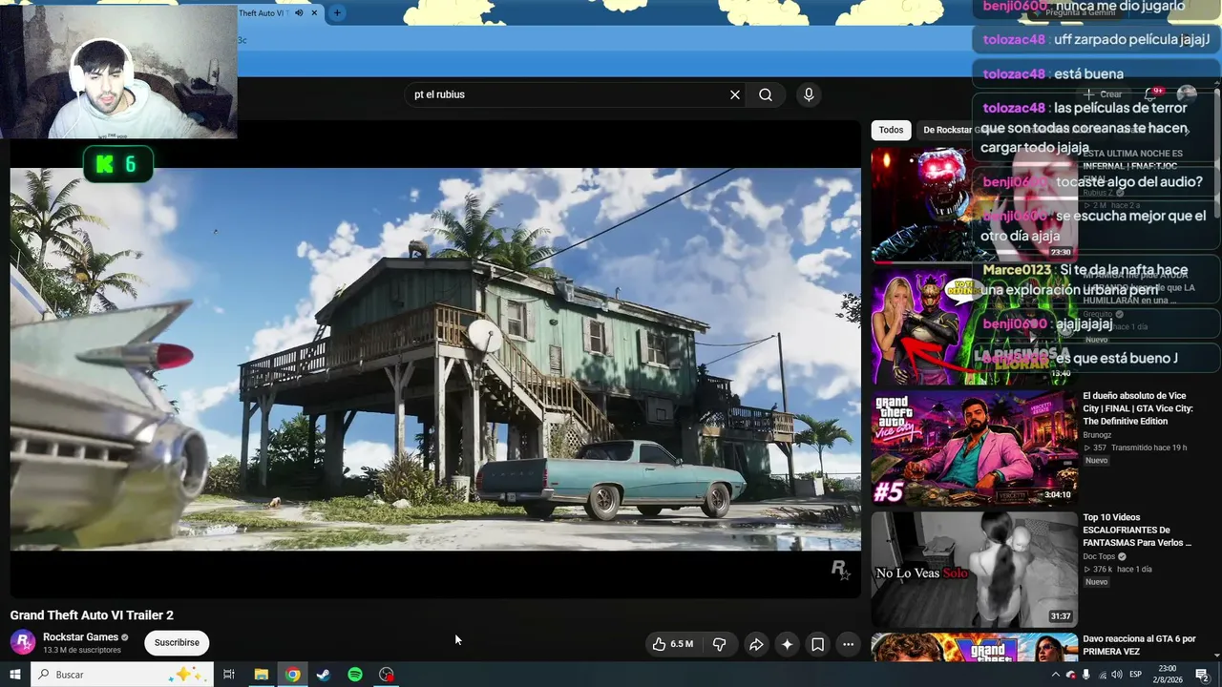Viewport: 1222px width, 687px height.
Task: Click the 13.3 M de suscriptores text
Action: [x=82, y=651]
